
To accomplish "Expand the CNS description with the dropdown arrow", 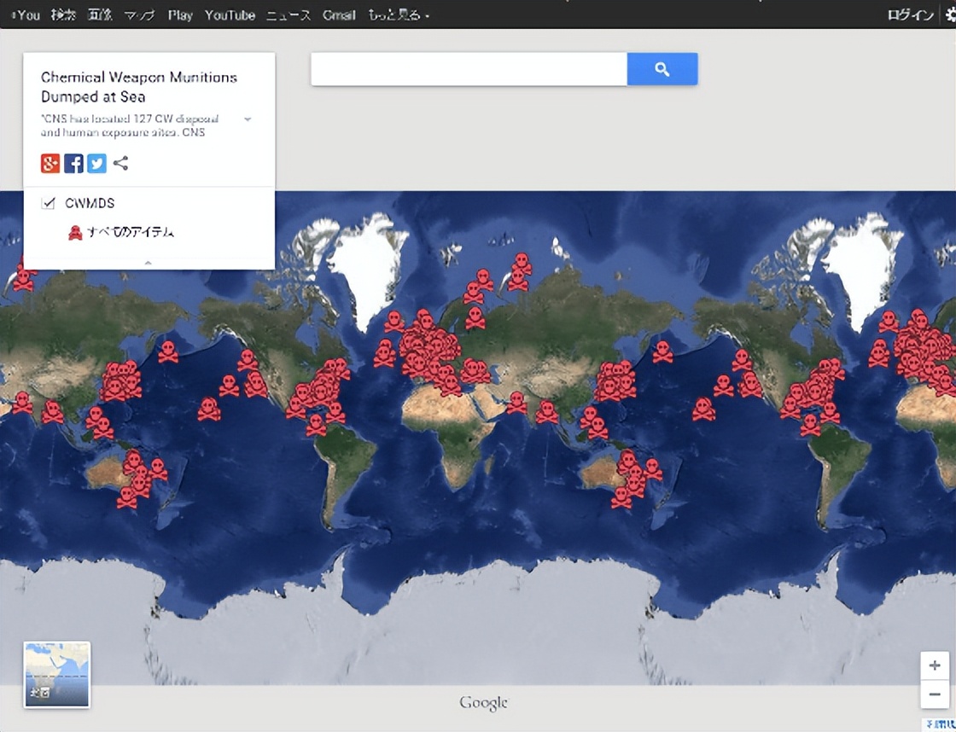I will [247, 119].
